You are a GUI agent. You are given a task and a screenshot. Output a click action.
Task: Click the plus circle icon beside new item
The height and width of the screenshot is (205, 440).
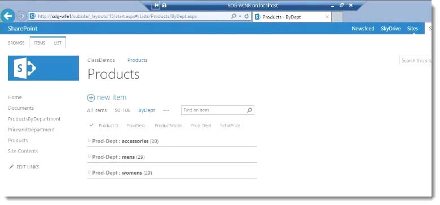(91, 98)
